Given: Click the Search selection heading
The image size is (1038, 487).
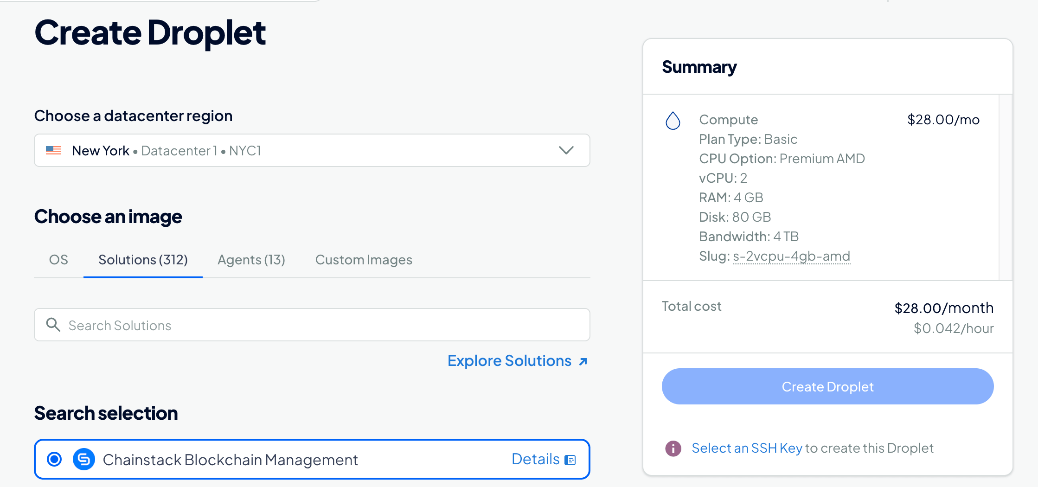Looking at the screenshot, I should [106, 413].
